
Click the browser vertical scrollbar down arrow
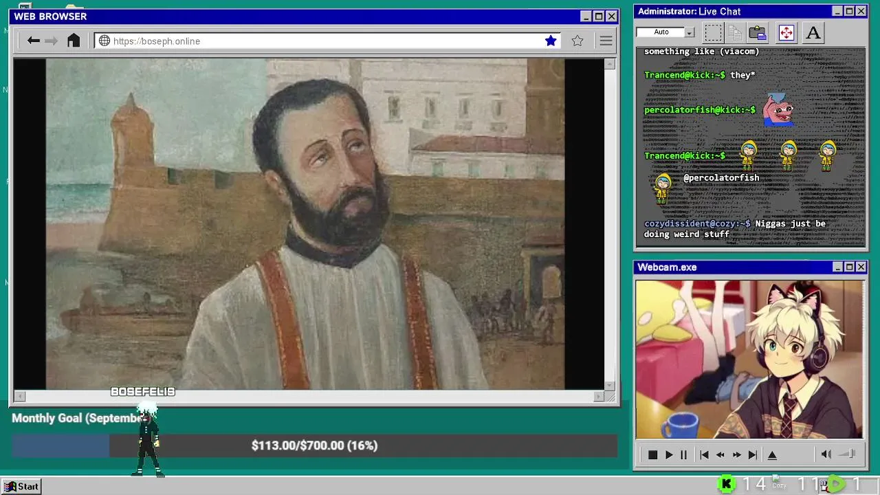(610, 385)
